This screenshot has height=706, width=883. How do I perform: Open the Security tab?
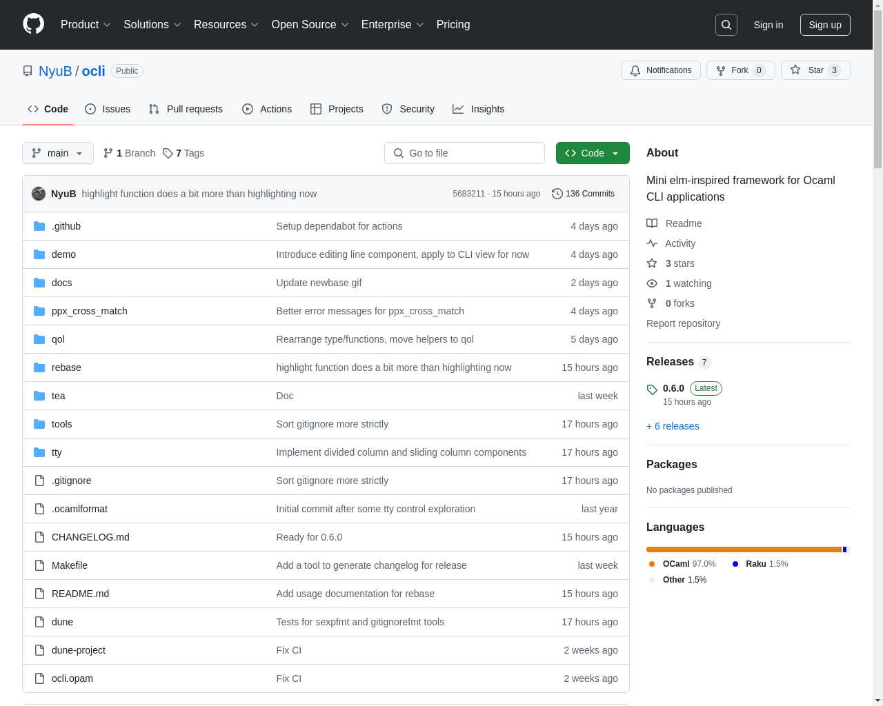click(408, 109)
